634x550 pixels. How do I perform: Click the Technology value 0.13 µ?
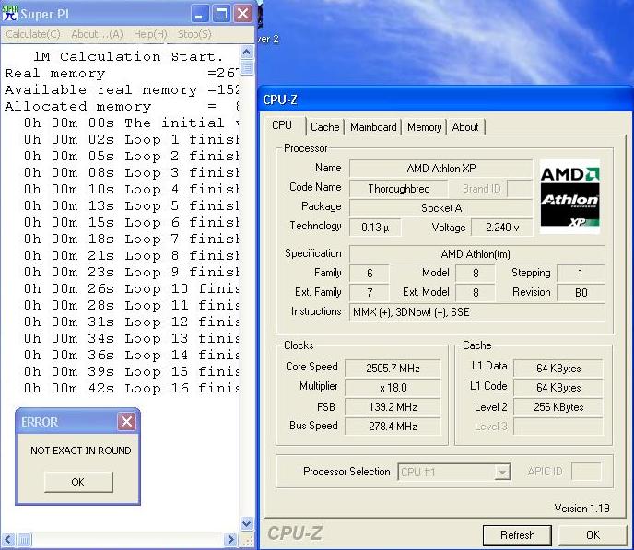[x=375, y=228]
